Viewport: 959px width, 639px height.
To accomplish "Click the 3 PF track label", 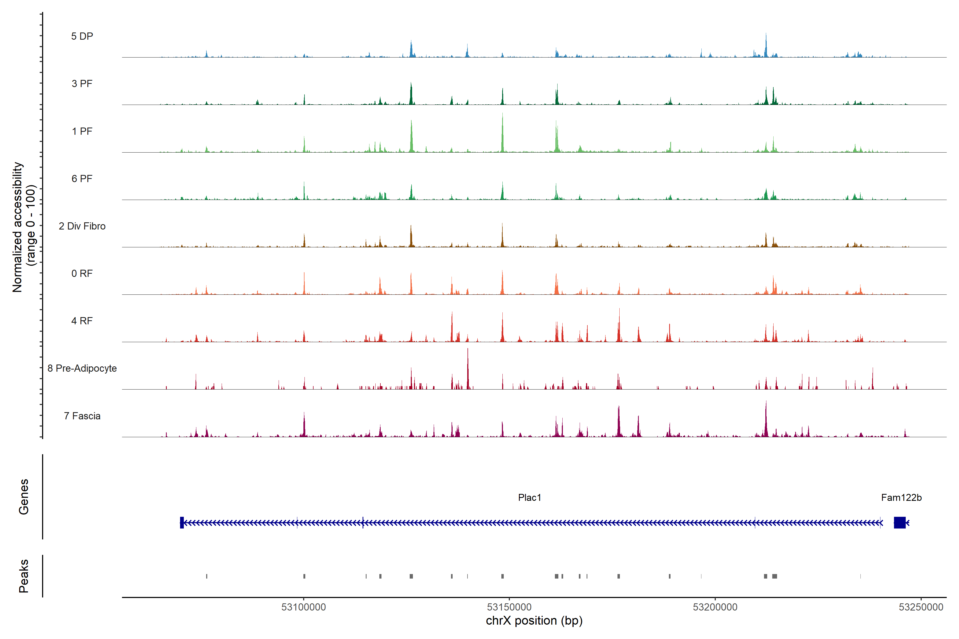I will [x=82, y=84].
